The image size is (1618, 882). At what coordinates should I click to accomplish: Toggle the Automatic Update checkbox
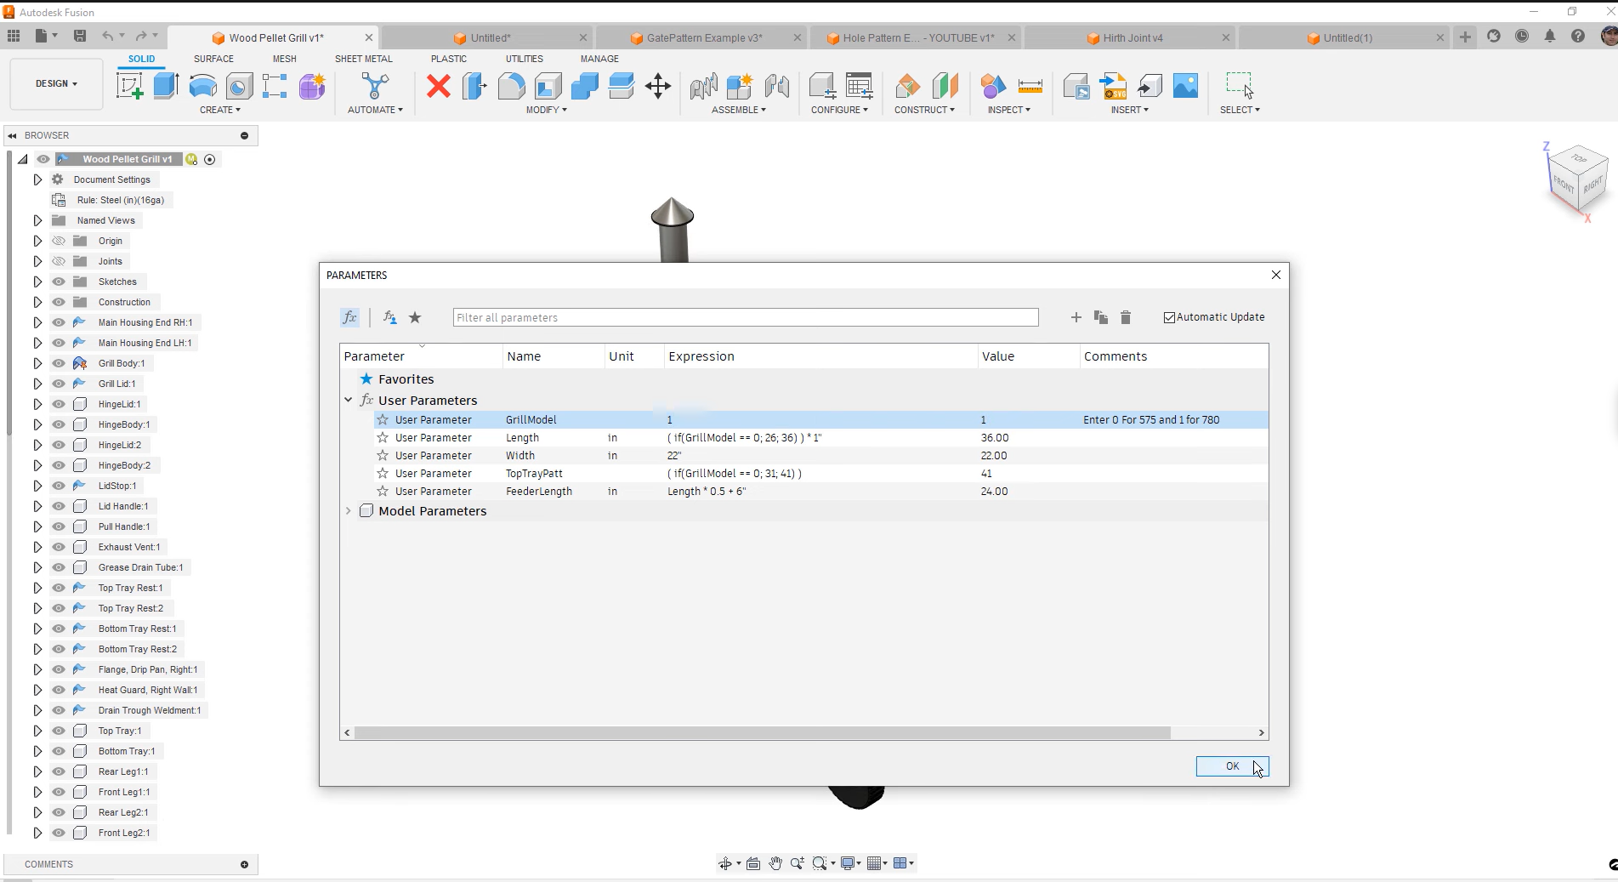(1169, 317)
